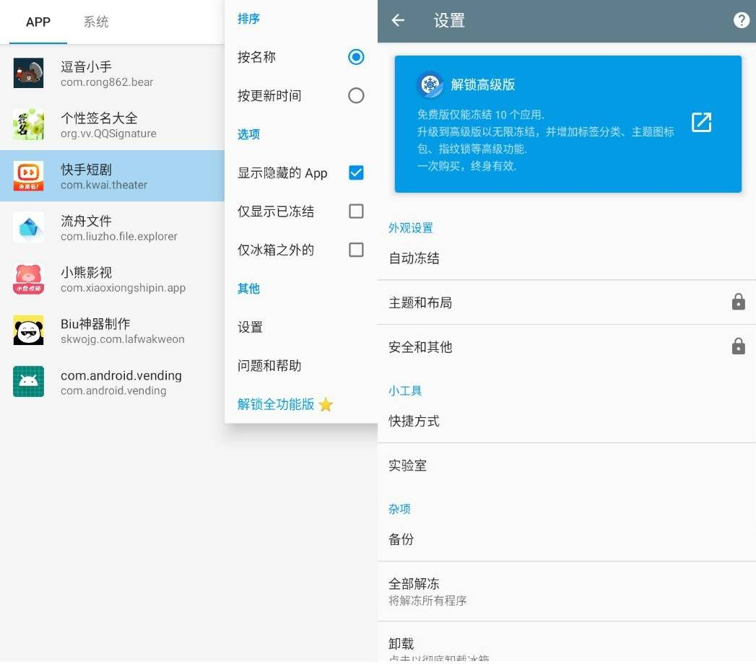Choose 设置 from the menu

click(x=249, y=327)
